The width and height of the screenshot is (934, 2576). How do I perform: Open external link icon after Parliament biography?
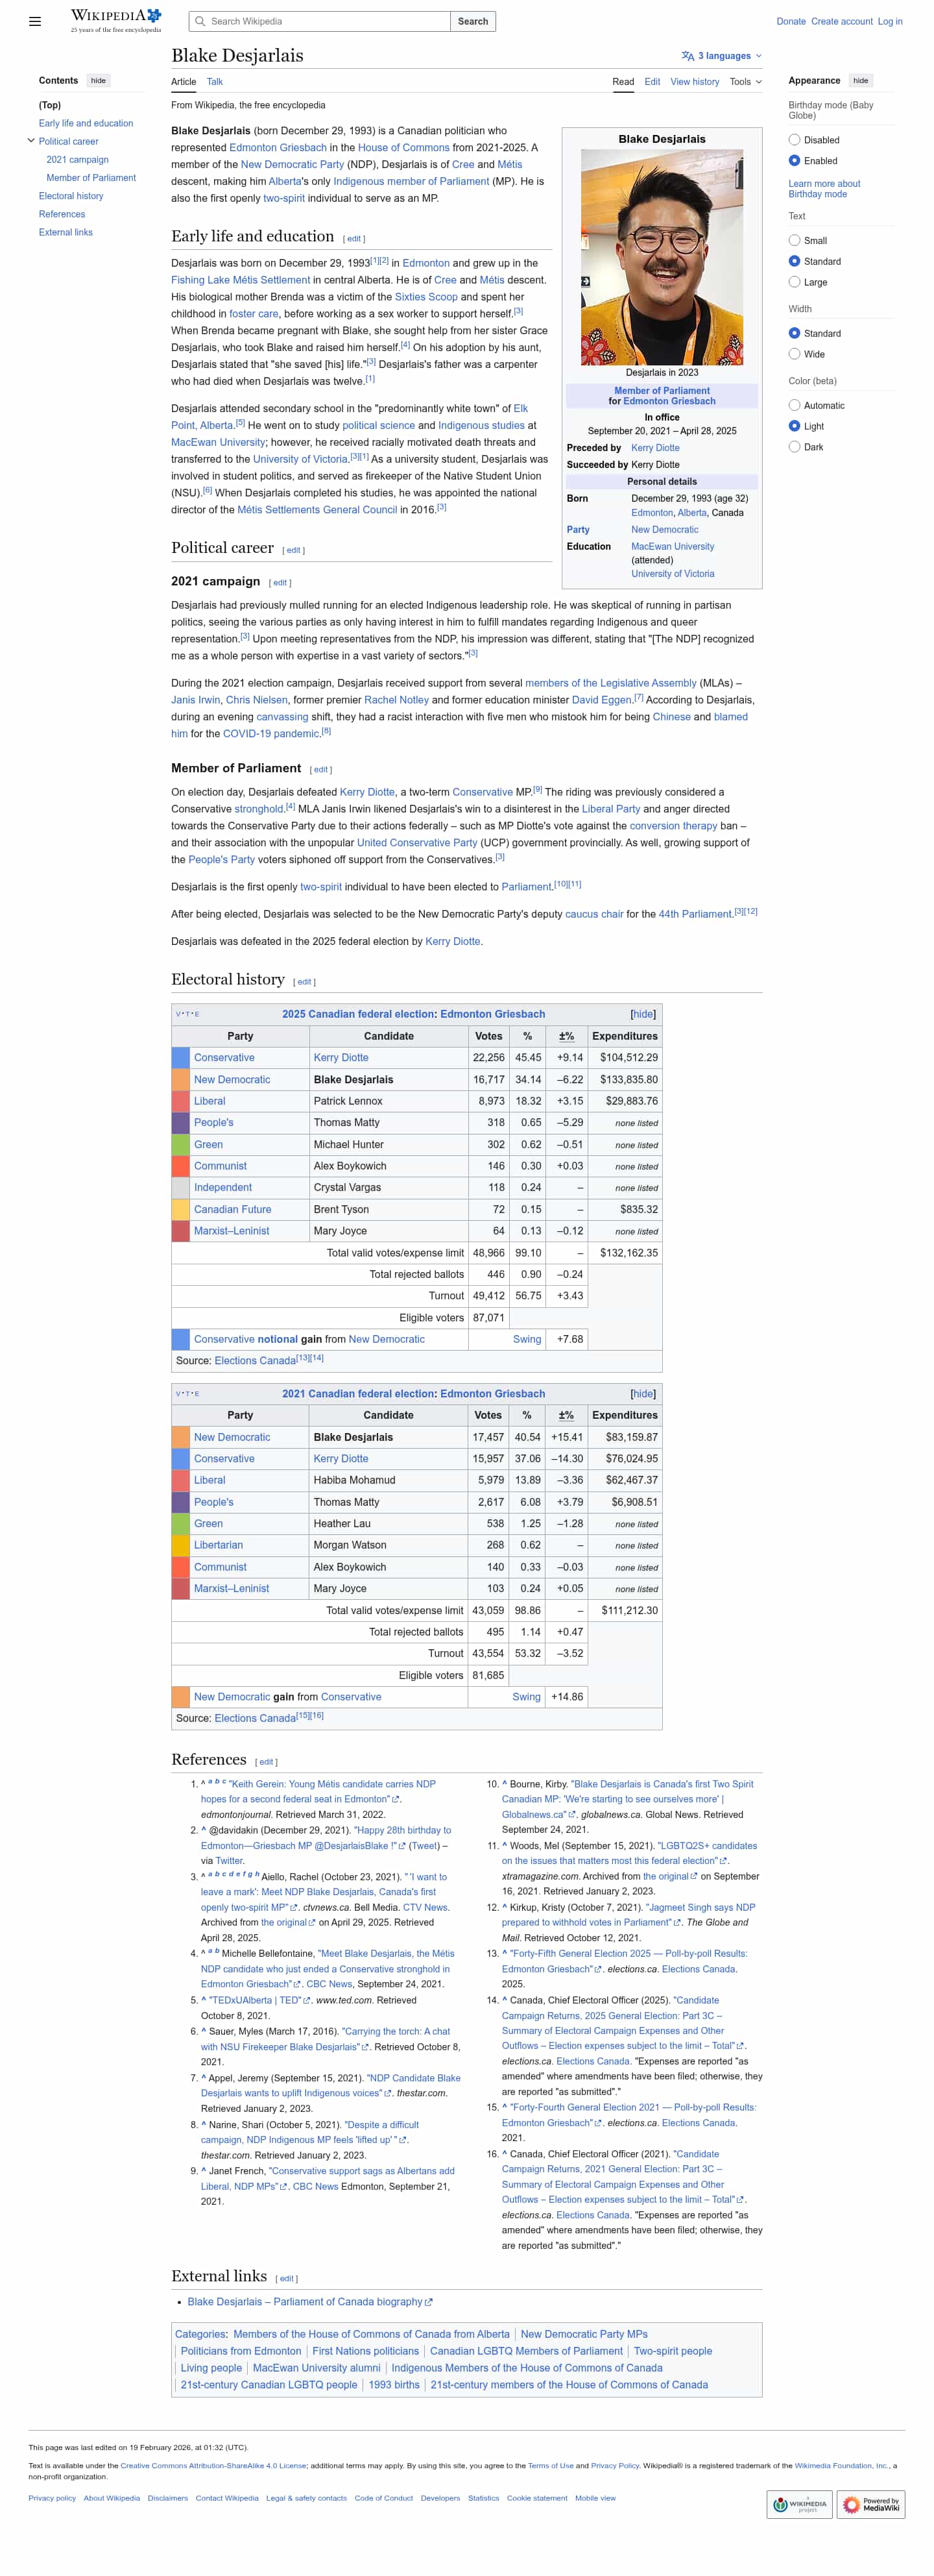tap(429, 2301)
